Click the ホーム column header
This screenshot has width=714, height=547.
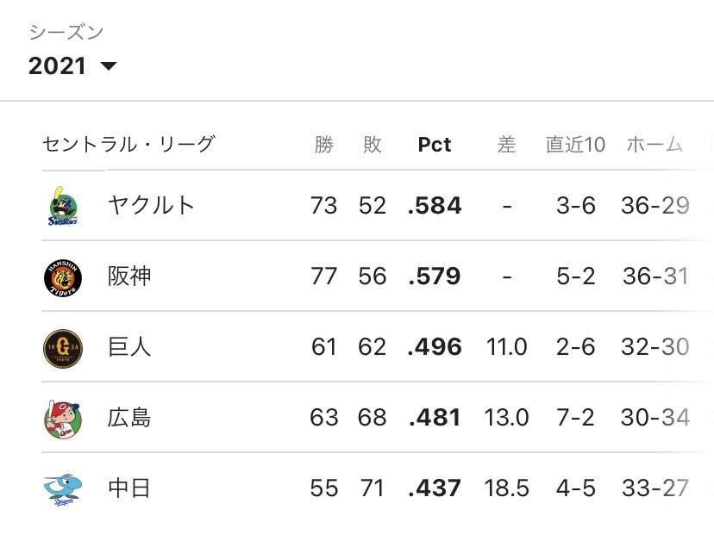(654, 145)
